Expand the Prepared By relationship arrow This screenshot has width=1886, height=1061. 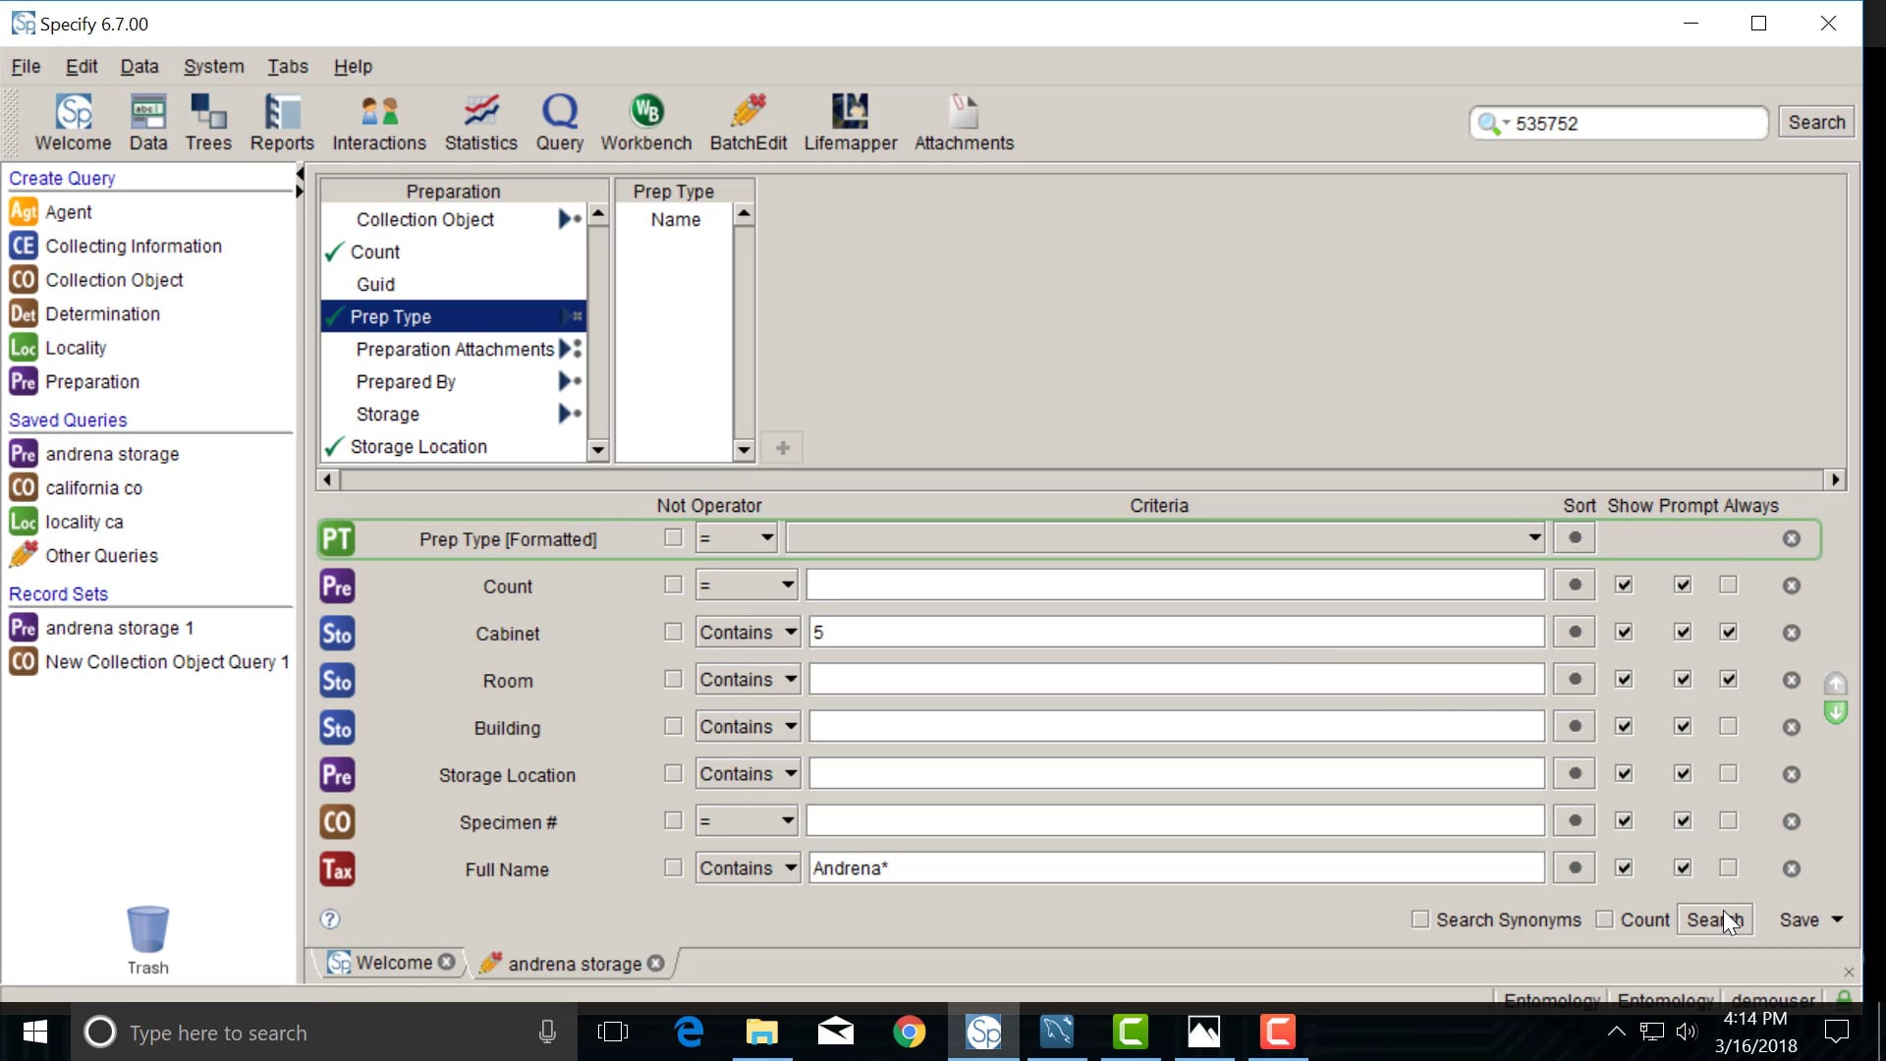570,381
